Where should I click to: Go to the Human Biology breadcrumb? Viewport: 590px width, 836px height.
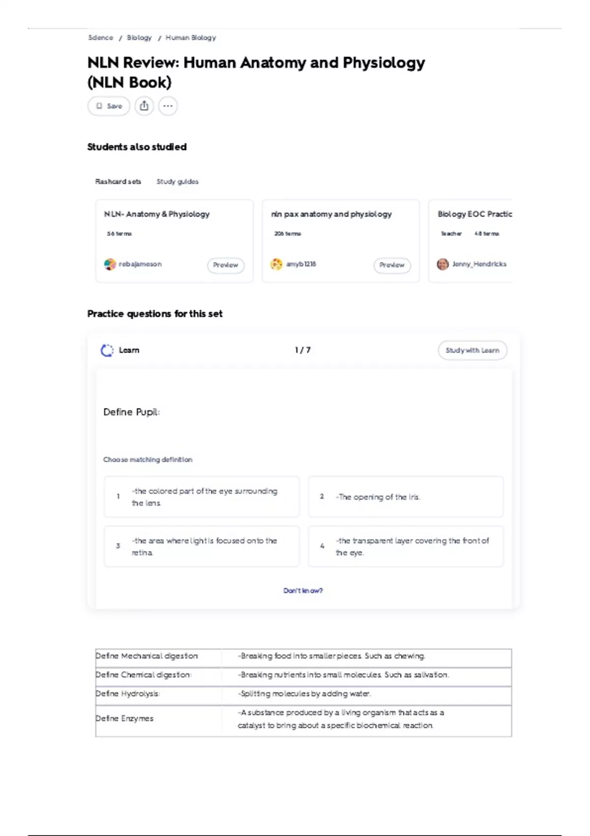coord(191,37)
